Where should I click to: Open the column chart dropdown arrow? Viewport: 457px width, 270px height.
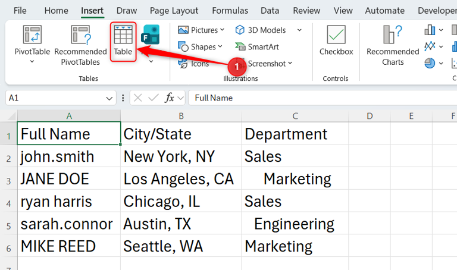441,30
